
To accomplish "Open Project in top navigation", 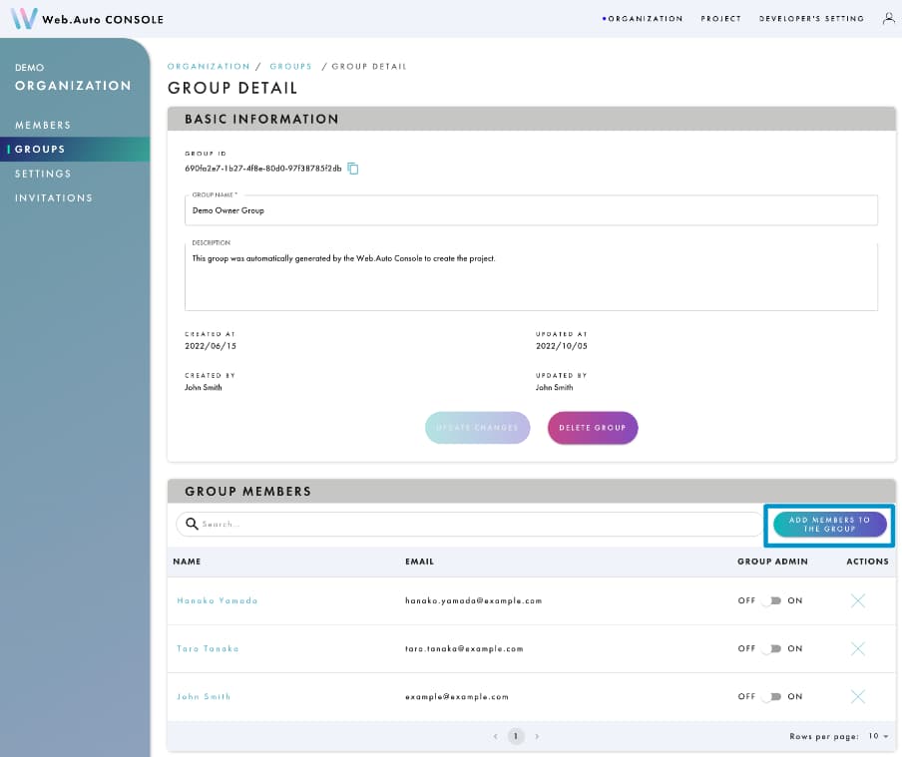I will 720,18.
